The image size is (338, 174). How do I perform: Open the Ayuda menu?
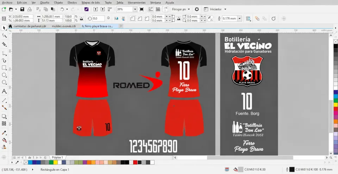[170, 2]
